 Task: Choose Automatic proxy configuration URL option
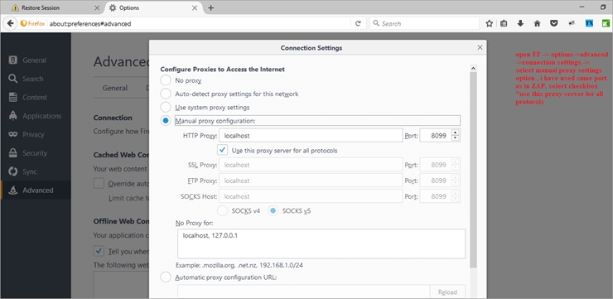pyautogui.click(x=166, y=277)
